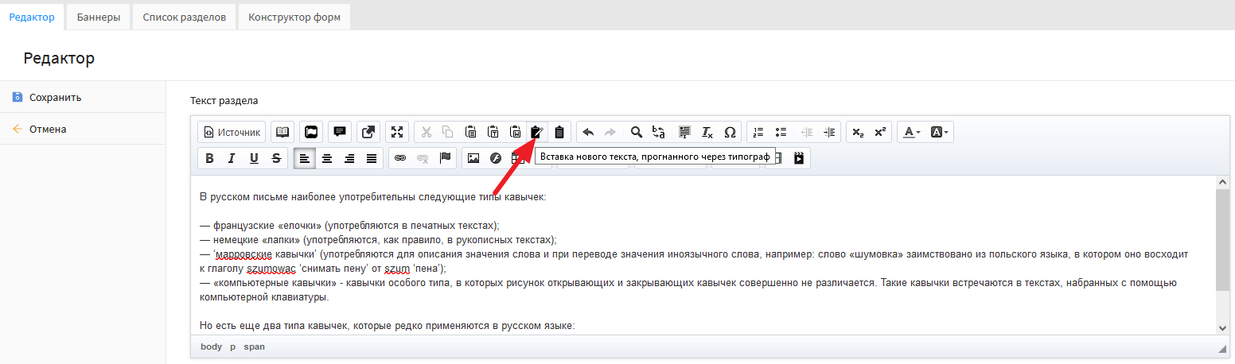Click the undo arrow icon
The image size is (1235, 364).
(588, 132)
